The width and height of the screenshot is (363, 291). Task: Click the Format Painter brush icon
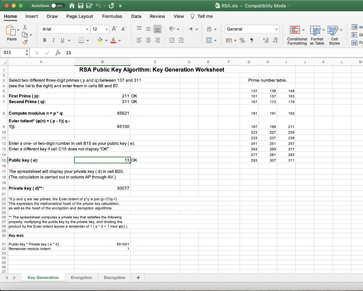(x=25, y=43)
